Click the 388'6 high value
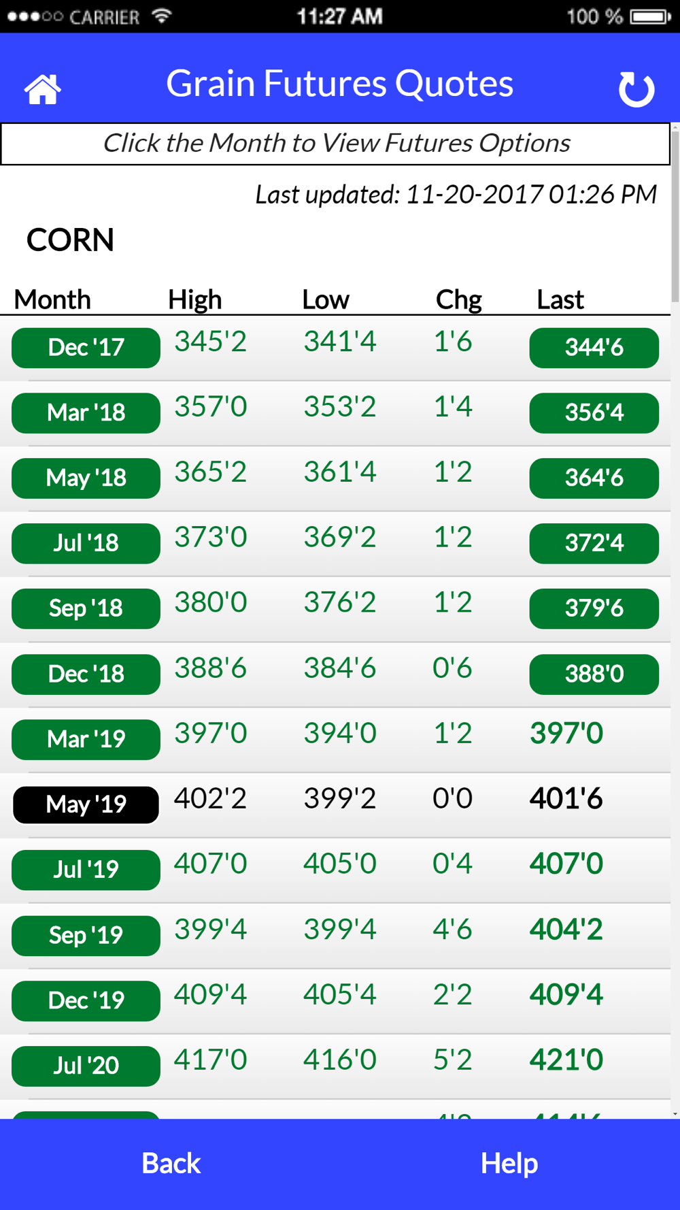Viewport: 680px width, 1210px height. (210, 668)
